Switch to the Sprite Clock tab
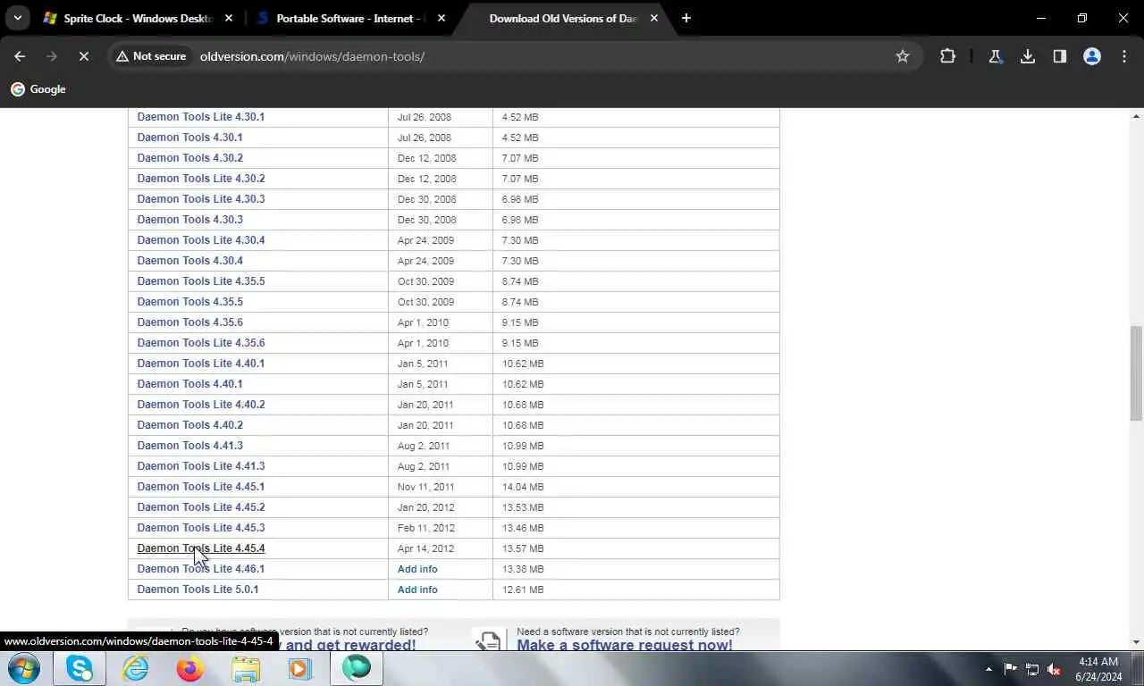 tap(139, 18)
